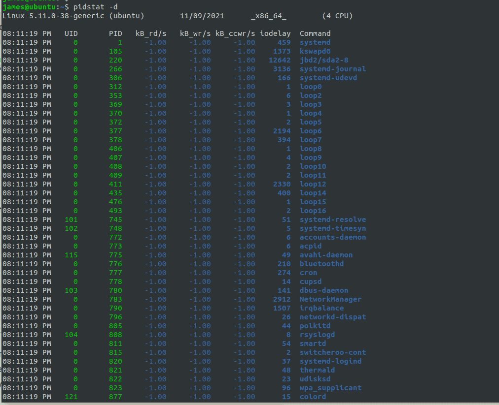Select the kernel version 'Linux 5.11.0-38-generic'
The image size is (499, 405).
click(x=53, y=16)
